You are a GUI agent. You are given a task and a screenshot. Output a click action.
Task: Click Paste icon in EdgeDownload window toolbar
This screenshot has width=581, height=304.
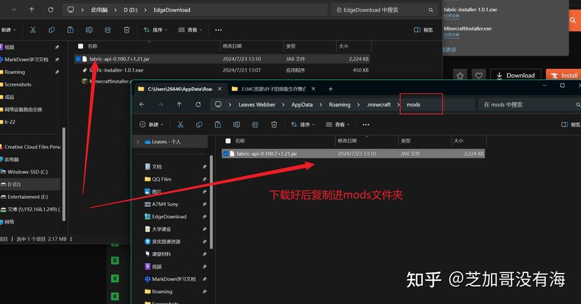tap(70, 30)
